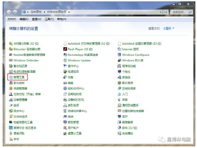The height and width of the screenshot is (148, 197).
Task: Click 控制面板 in the address breadcrumb
Action: click(36, 12)
